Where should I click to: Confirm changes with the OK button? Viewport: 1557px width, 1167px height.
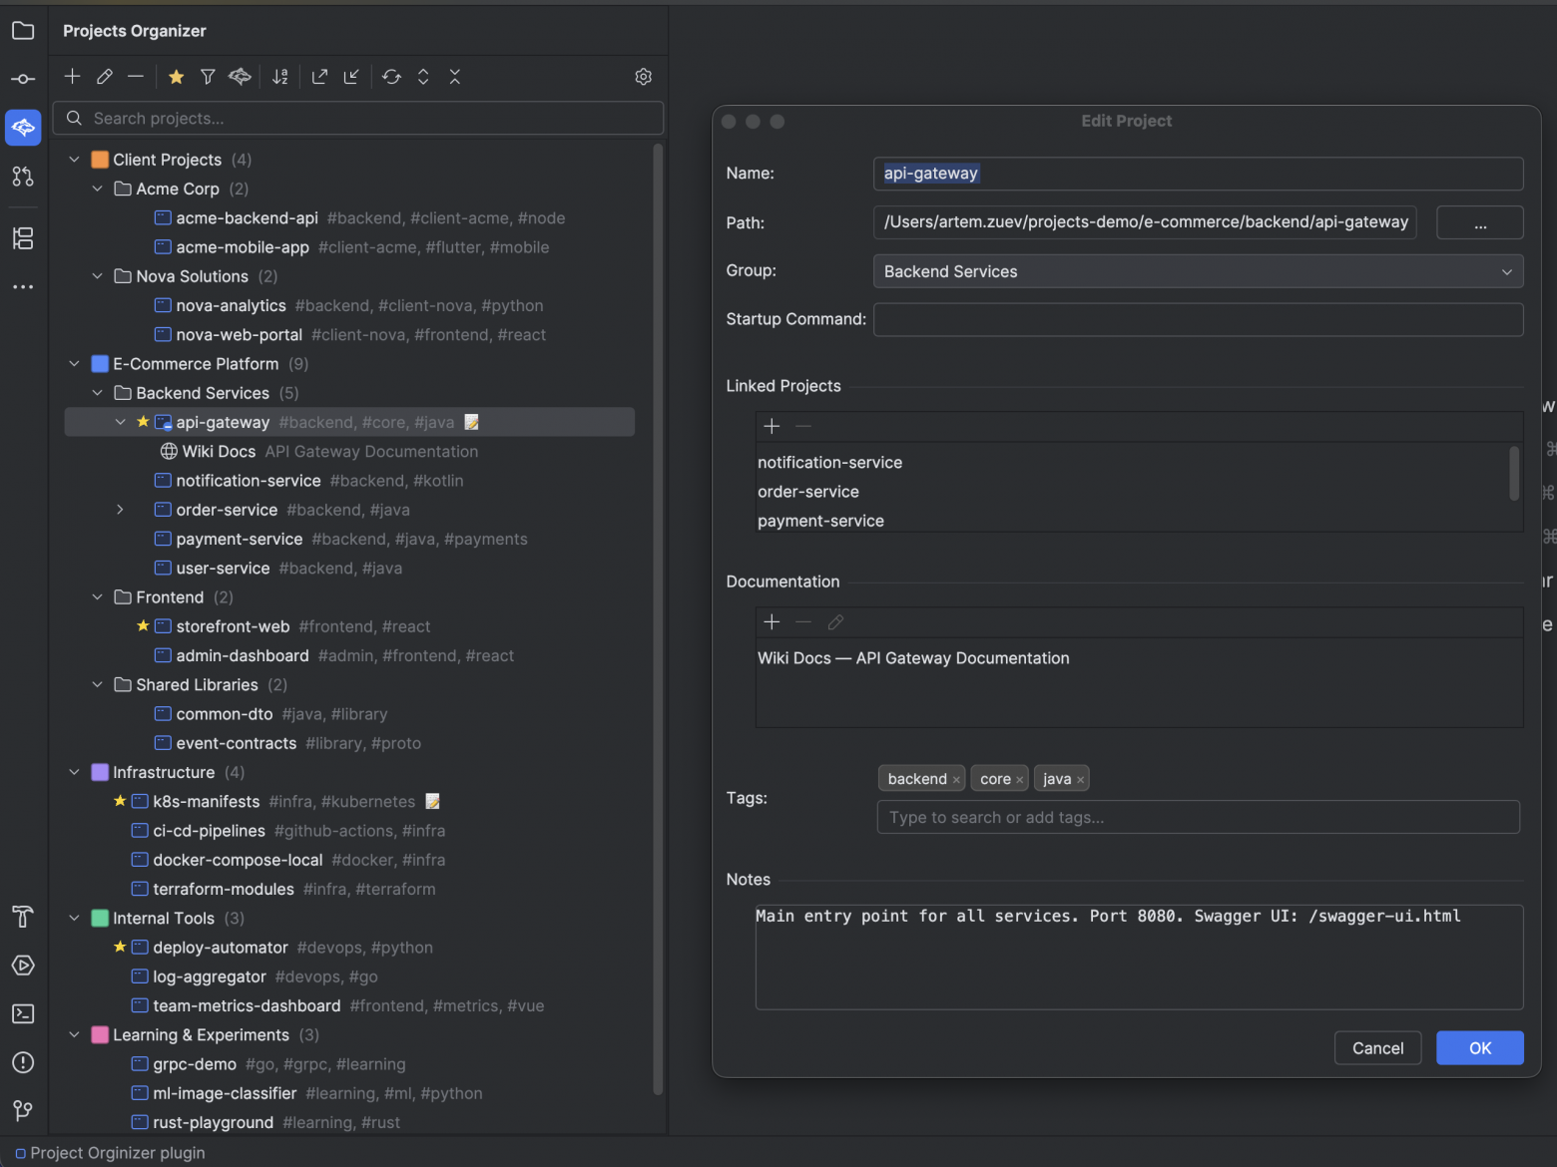(1479, 1047)
